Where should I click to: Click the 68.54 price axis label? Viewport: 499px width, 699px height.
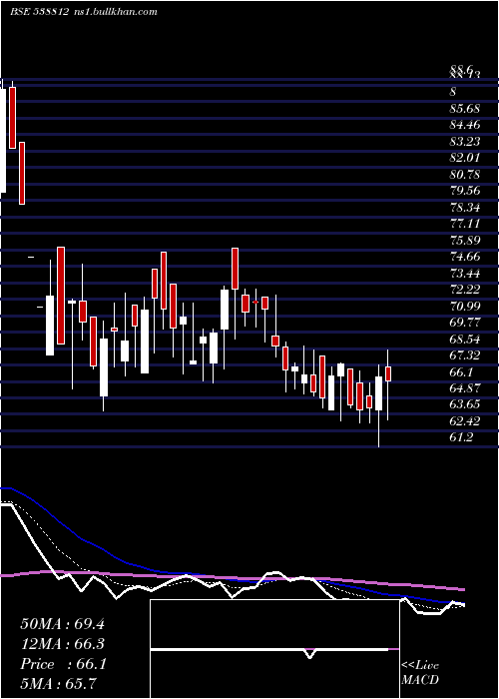pos(464,340)
